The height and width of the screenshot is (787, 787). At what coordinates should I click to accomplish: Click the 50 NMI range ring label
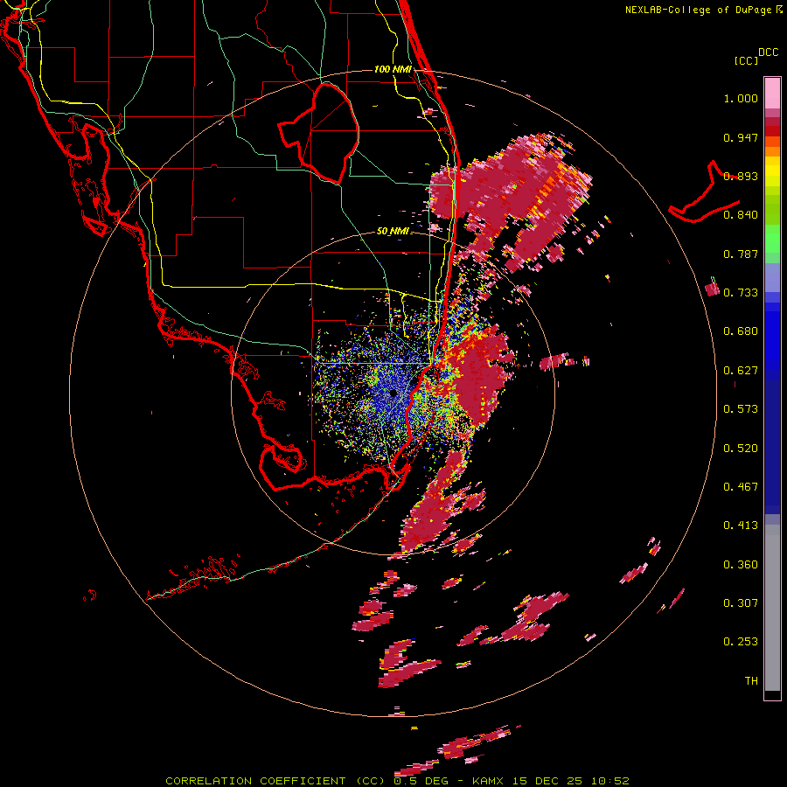tap(393, 231)
